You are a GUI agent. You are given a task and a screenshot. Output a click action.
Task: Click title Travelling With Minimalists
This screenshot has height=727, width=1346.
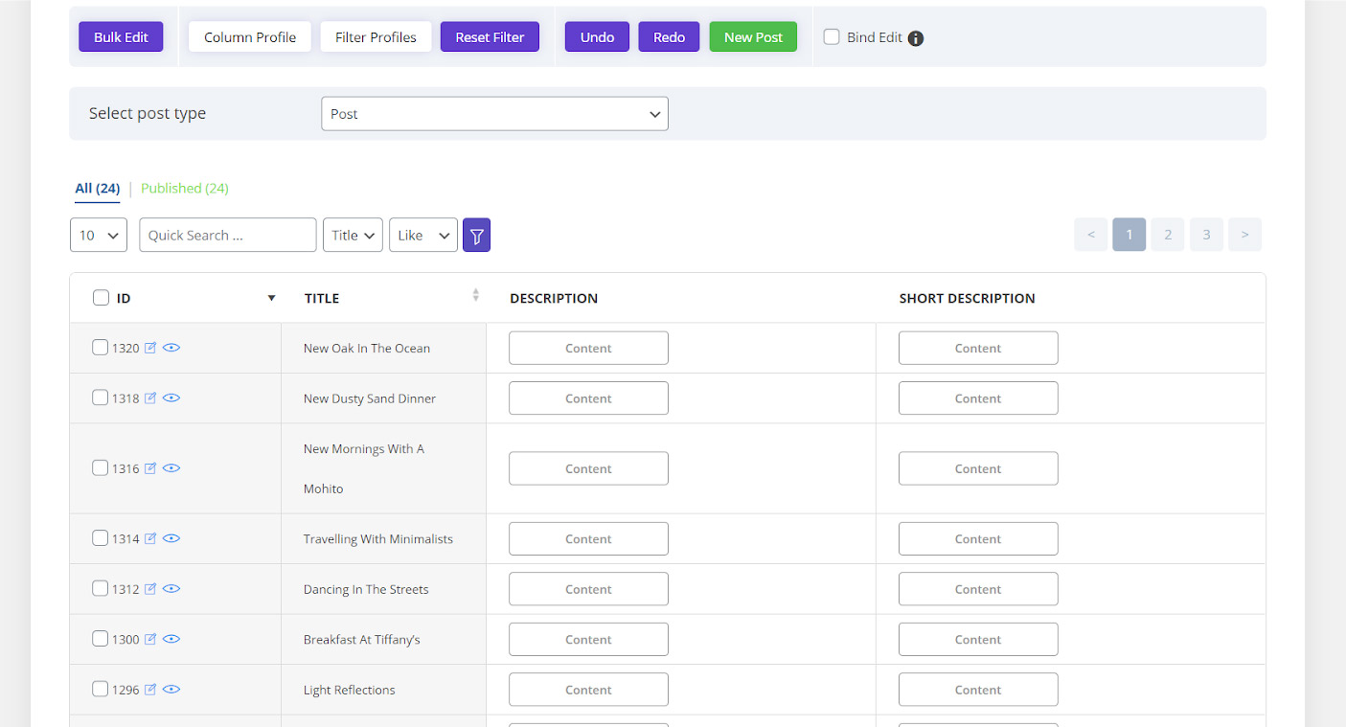pyautogui.click(x=378, y=538)
